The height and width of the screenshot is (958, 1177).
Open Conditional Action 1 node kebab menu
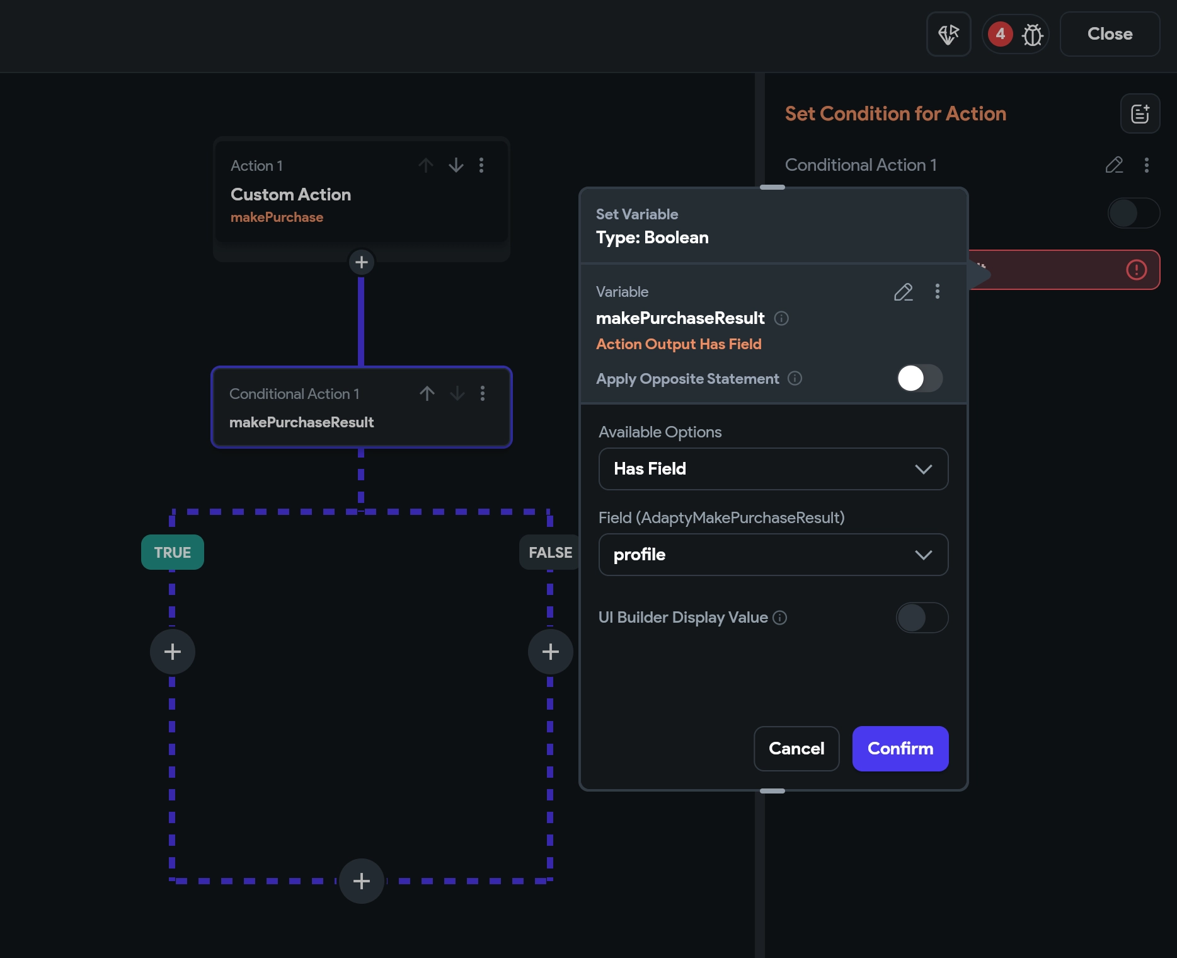[x=483, y=393]
